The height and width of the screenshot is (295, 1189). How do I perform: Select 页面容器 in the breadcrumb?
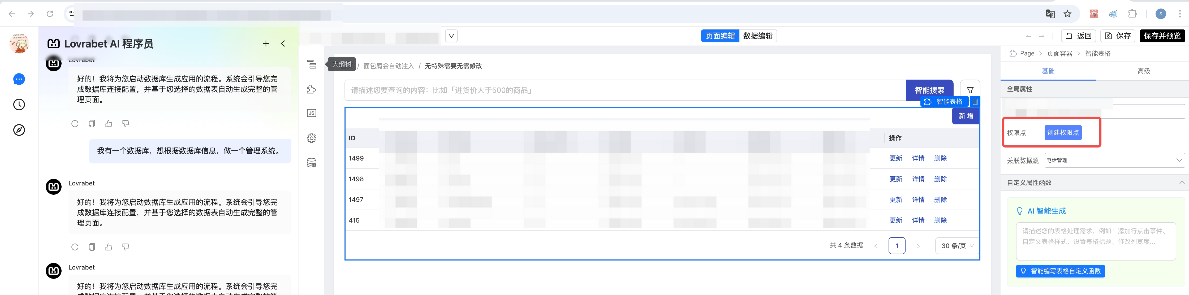point(1059,54)
